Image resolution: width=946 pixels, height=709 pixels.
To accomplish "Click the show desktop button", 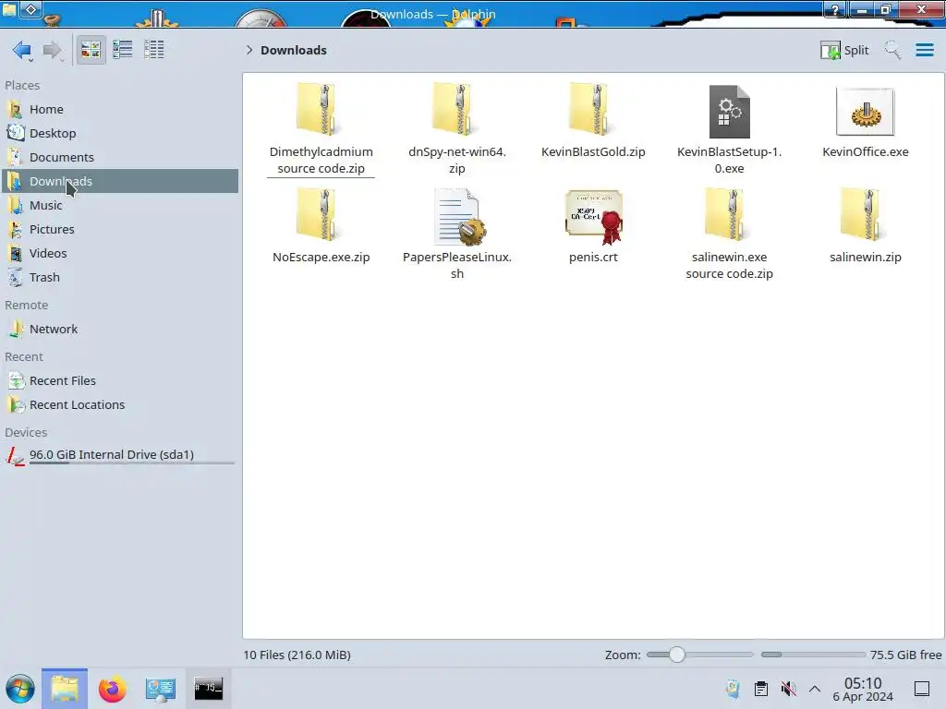I will point(922,689).
